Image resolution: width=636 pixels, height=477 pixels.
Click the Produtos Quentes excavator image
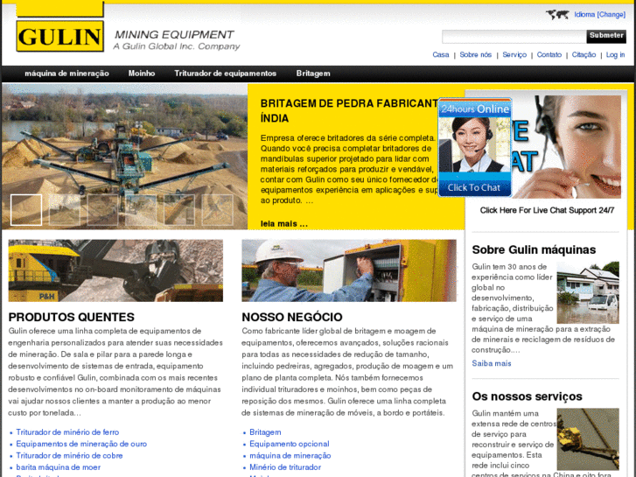coord(115,270)
